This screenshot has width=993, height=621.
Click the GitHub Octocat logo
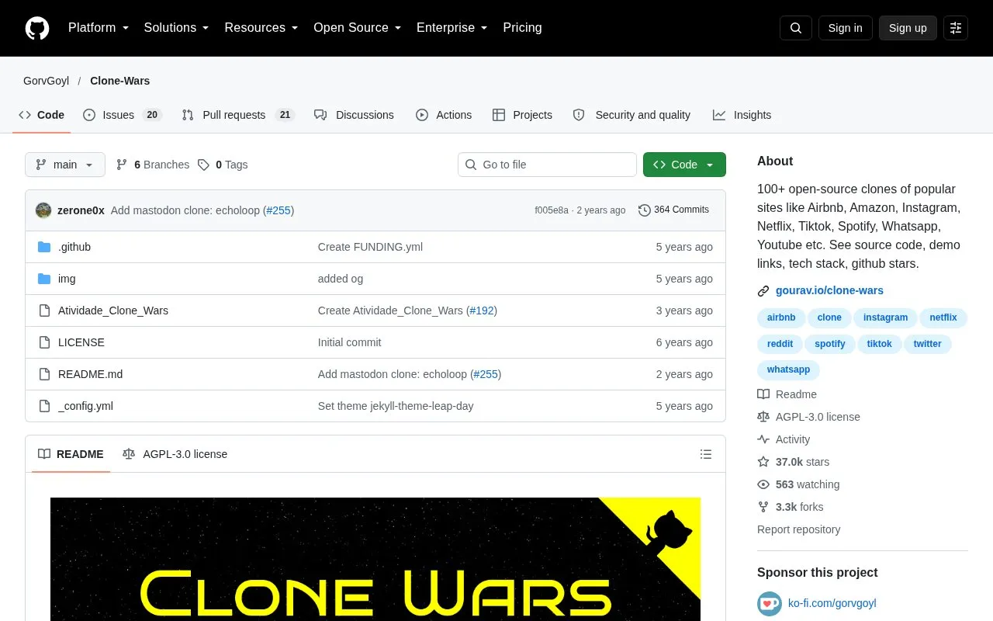(37, 28)
